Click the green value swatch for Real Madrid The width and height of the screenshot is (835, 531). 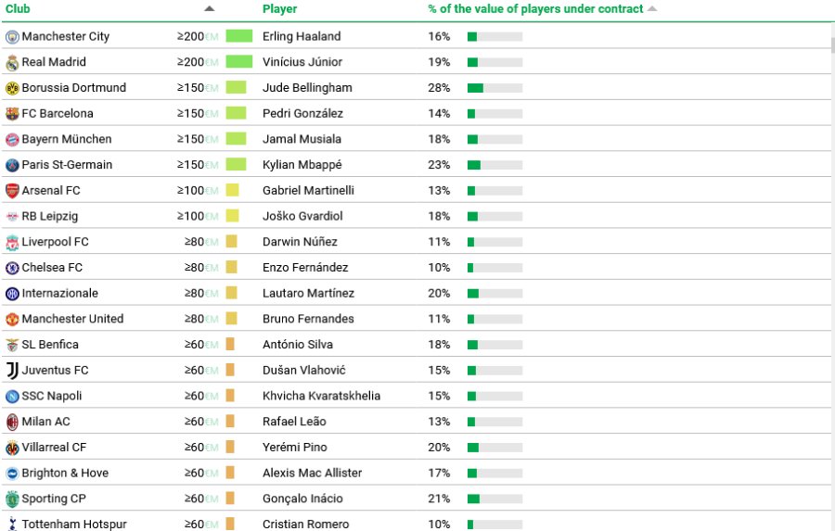239,62
